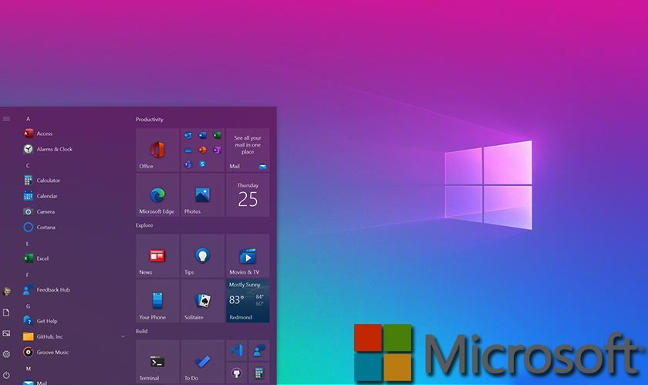Image resolution: width=648 pixels, height=385 pixels.
Task: Click the Power button in Start rail
Action: pos(6,375)
